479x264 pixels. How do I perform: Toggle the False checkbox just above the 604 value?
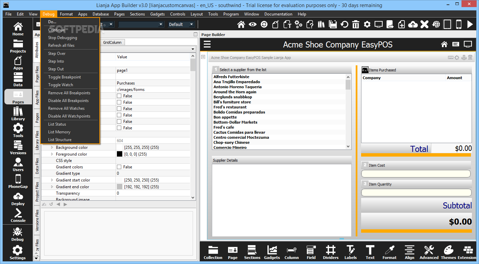tap(119, 128)
